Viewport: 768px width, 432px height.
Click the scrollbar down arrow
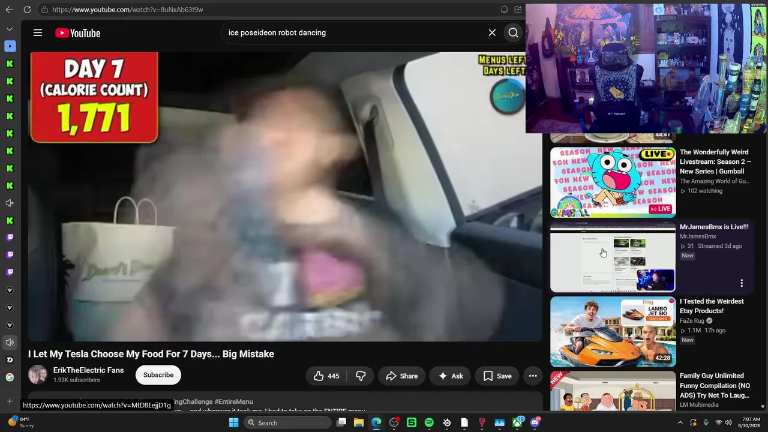click(763, 407)
